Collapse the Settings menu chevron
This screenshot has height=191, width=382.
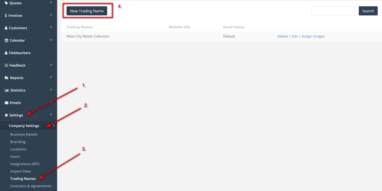[x=51, y=114]
